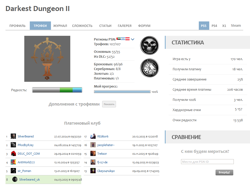The image size is (250, 185).
Task: Open Treksor's profile link
Action: tap(102, 154)
